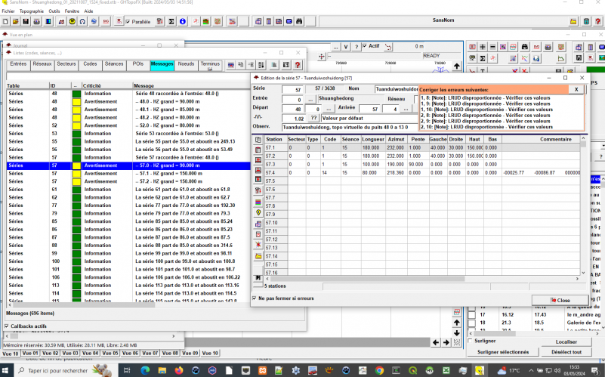Open Firefox from the Windows taskbar

click(x=179, y=370)
